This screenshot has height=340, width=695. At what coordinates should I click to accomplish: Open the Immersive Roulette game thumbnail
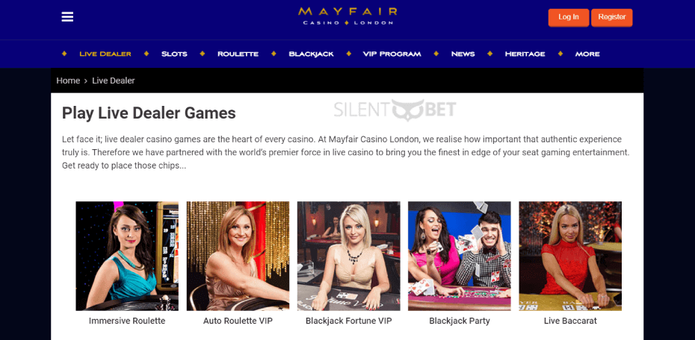pos(127,256)
